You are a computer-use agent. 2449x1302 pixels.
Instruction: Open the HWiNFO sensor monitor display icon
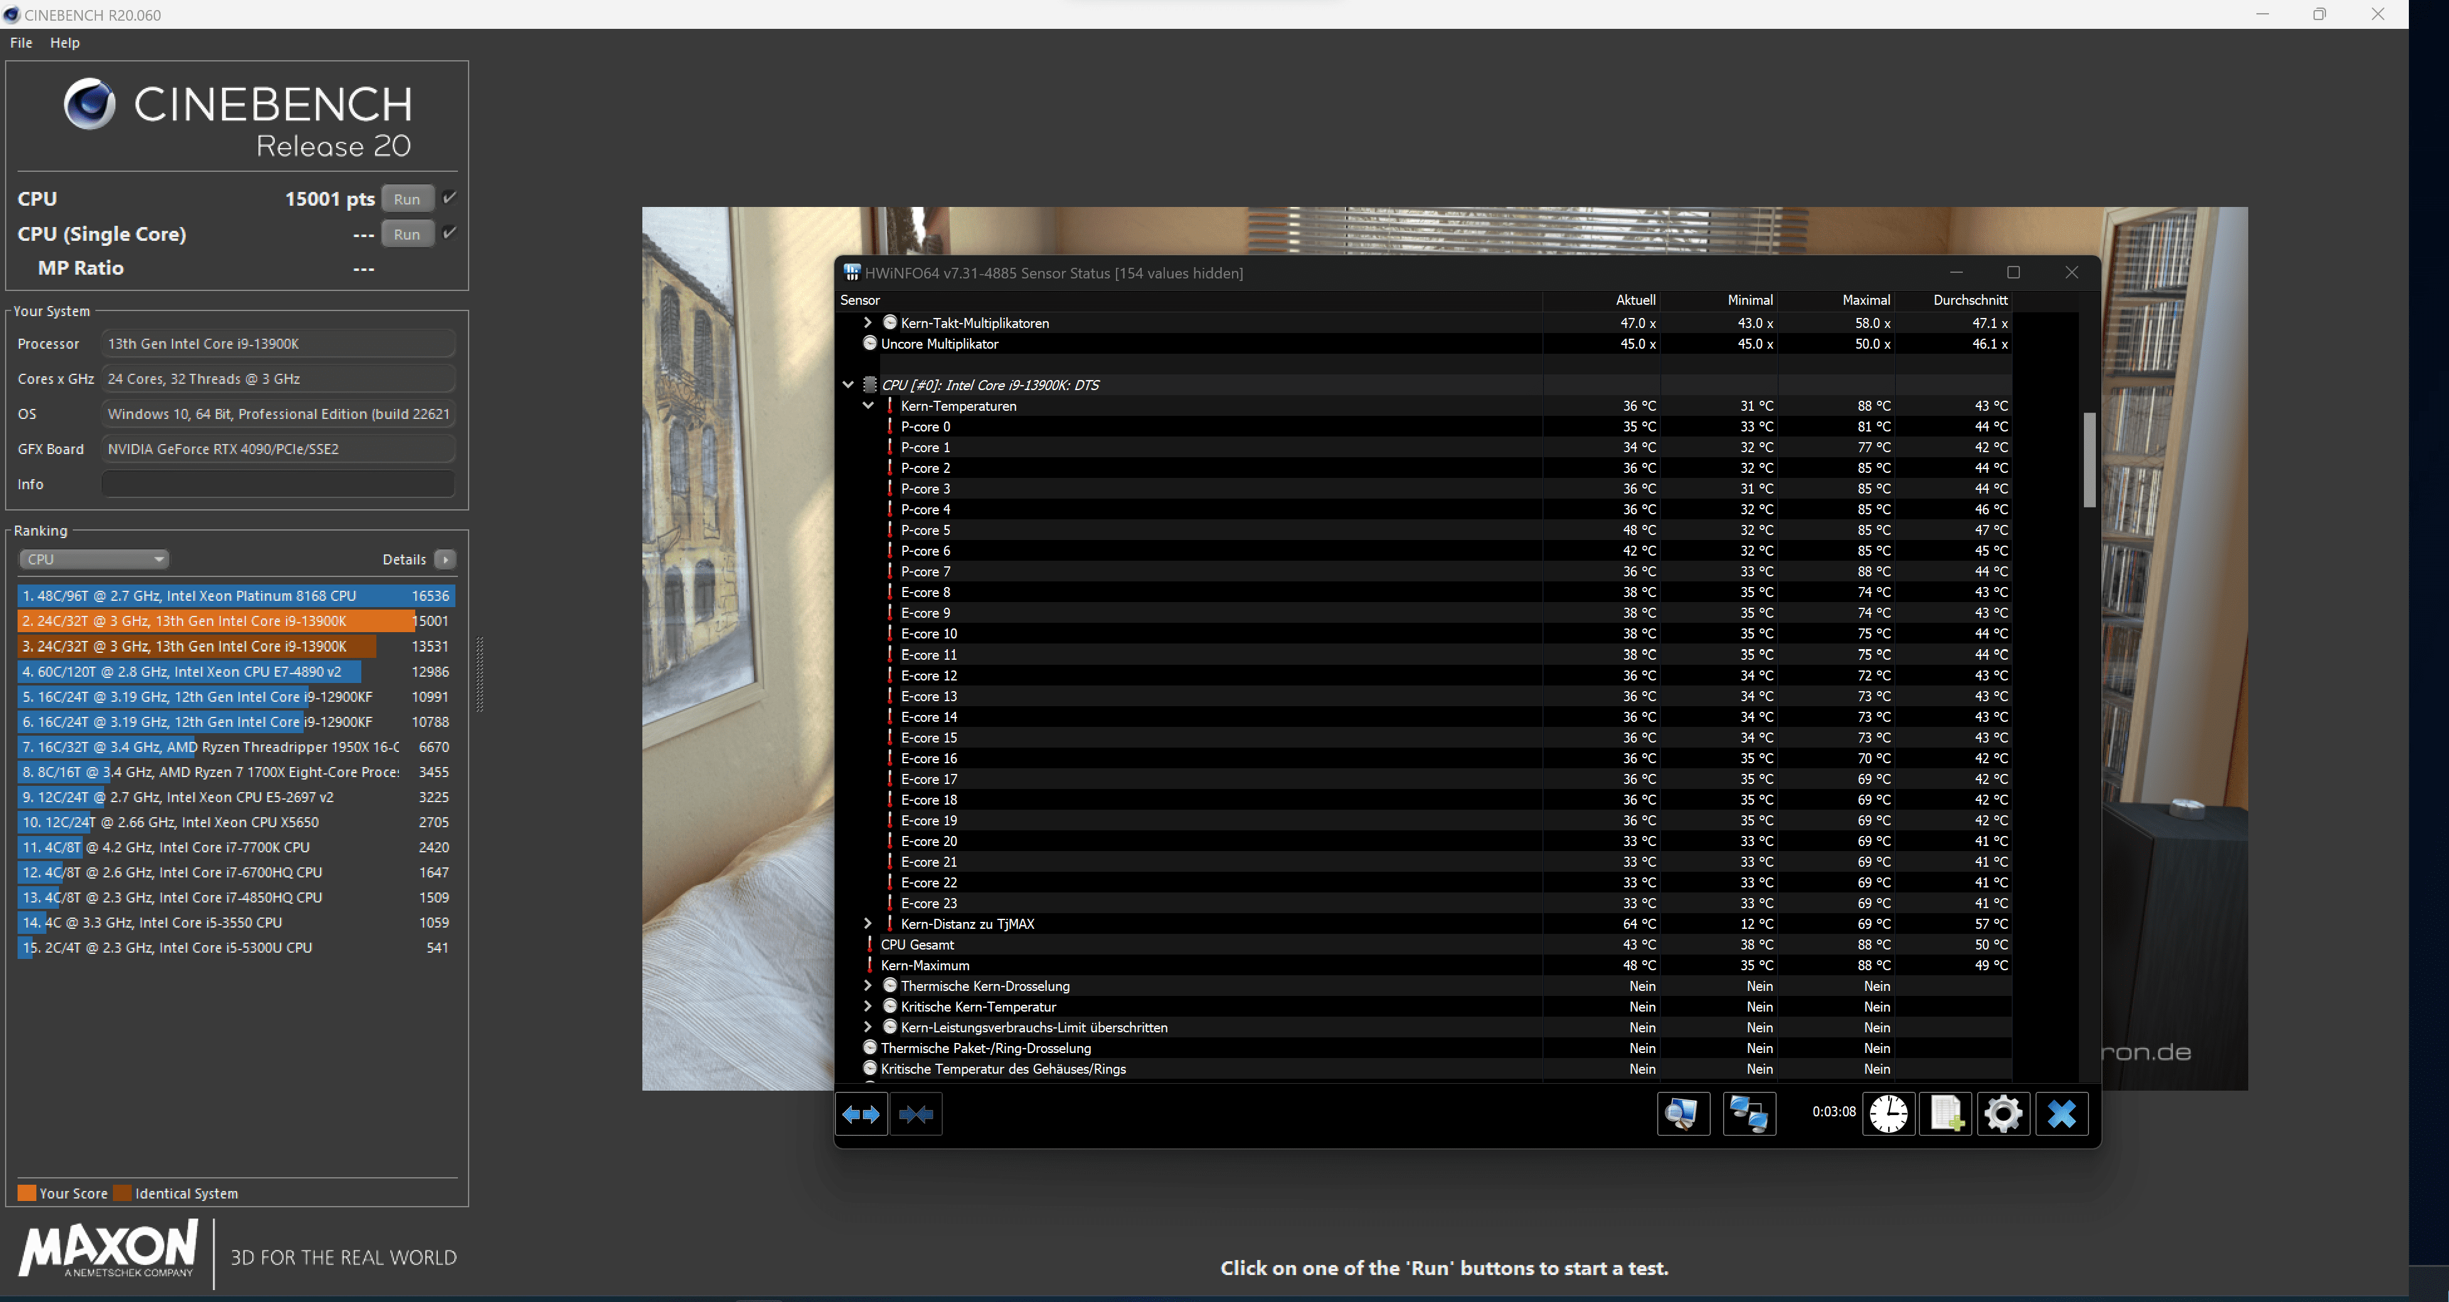pyautogui.click(x=1682, y=1114)
